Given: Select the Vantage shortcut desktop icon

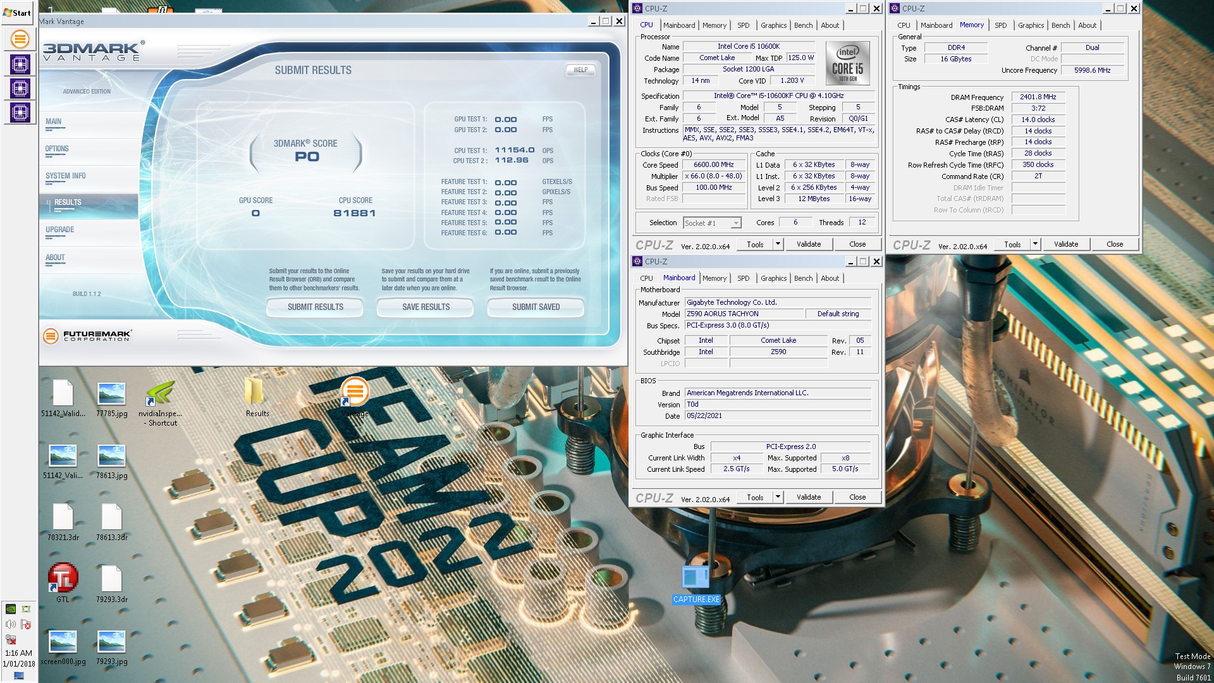Looking at the screenshot, I should click(x=354, y=398).
